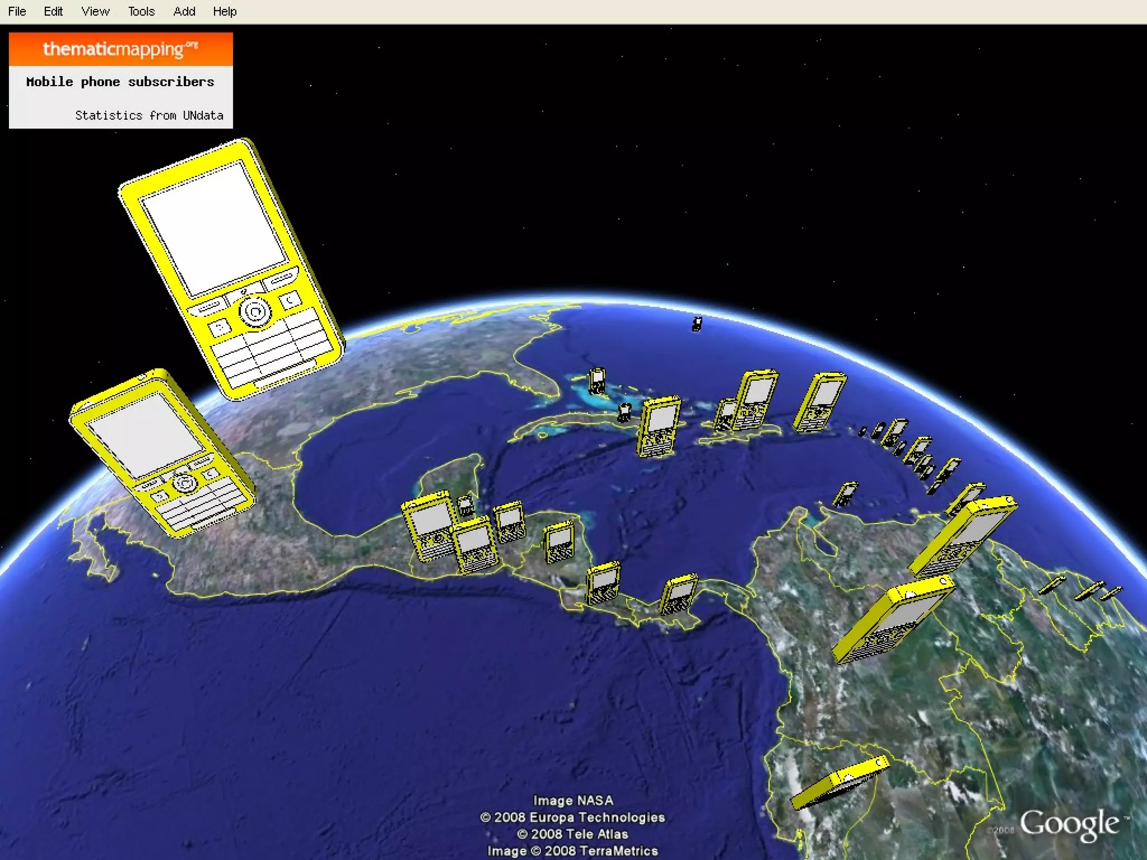Open the Tools menu
Image resolution: width=1147 pixels, height=860 pixels.
tap(141, 11)
